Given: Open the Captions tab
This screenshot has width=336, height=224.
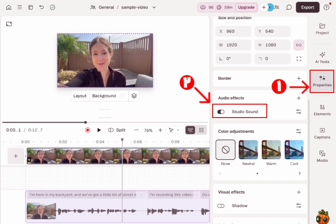Looking at the screenshot, I should [322, 133].
